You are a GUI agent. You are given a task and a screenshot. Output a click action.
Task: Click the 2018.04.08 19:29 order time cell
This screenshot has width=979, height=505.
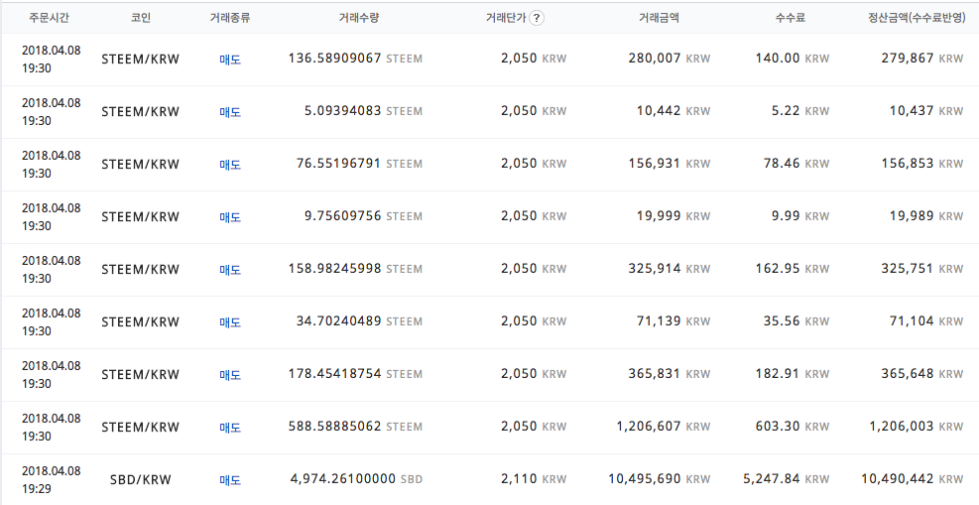51,479
